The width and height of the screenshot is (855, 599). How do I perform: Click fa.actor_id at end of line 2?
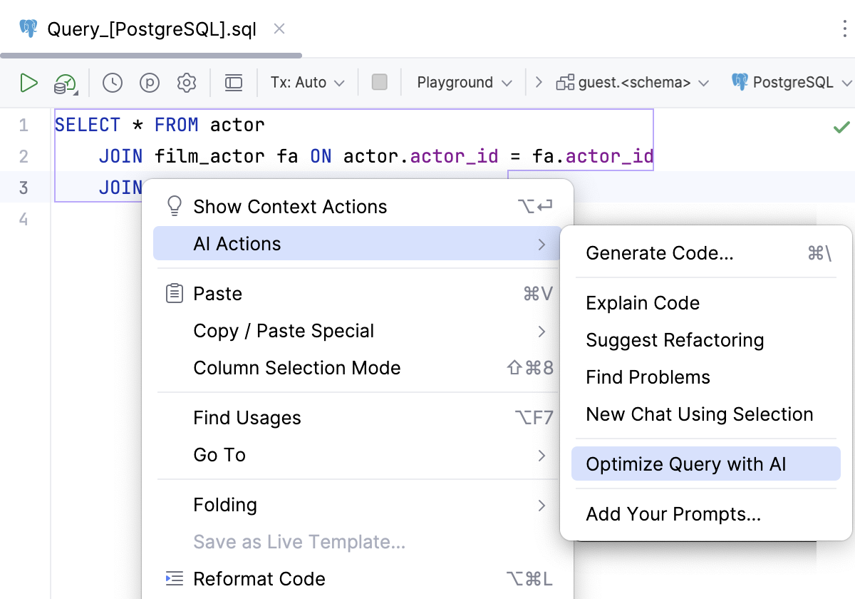point(593,156)
